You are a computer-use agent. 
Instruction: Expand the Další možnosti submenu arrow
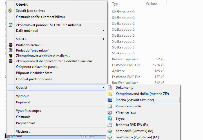tap(103, 31)
